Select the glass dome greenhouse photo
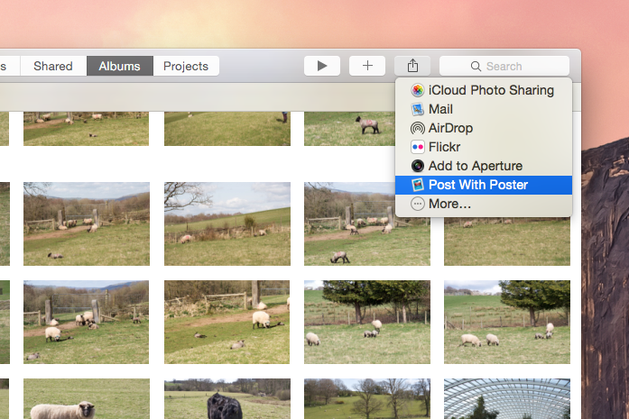Screen dimensions: 629x419 point(507,398)
